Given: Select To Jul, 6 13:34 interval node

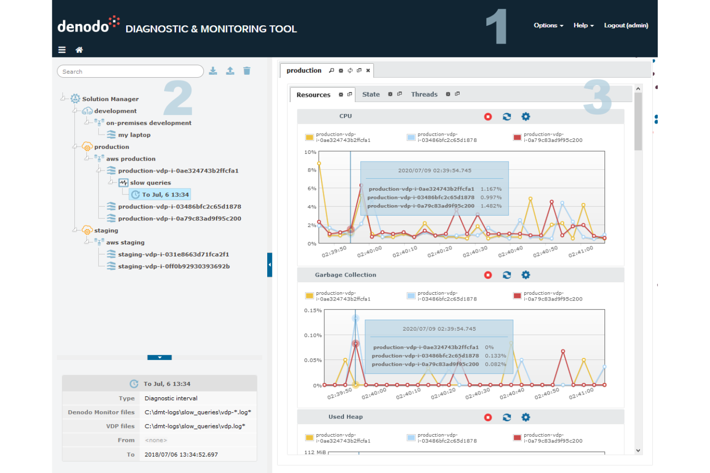Looking at the screenshot, I should (x=160, y=195).
